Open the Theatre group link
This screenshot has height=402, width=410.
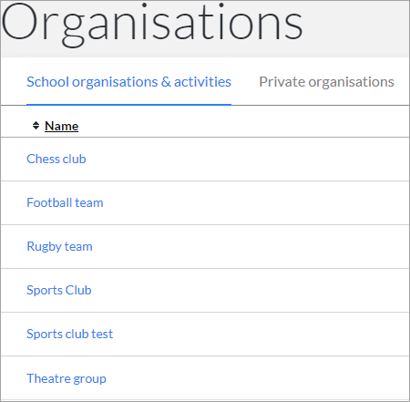67,378
